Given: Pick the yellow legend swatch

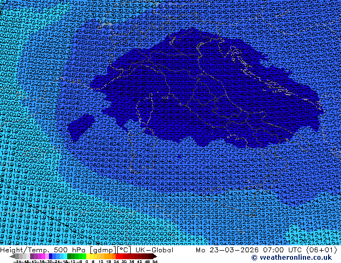Looking at the screenshot, I should [x=88, y=256].
